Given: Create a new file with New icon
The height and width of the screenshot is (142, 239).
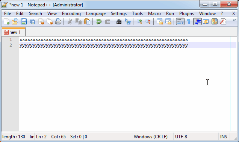Looking at the screenshot, I should click(6, 21).
